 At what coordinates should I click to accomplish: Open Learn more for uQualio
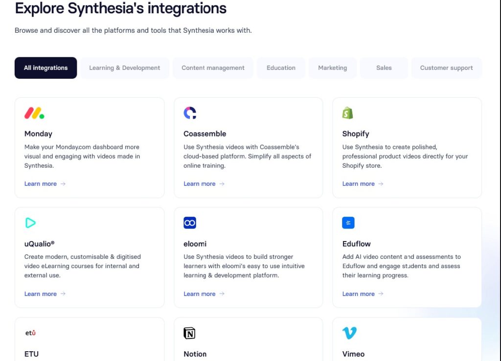pyautogui.click(x=41, y=293)
